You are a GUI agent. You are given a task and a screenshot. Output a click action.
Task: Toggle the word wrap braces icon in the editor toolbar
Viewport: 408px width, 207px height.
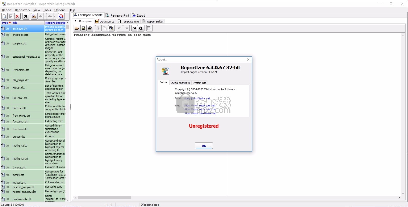click(x=149, y=28)
